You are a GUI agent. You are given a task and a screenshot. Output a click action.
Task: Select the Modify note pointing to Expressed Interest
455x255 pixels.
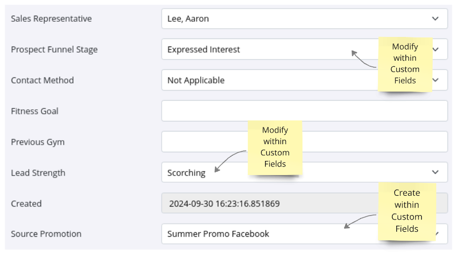click(x=405, y=64)
